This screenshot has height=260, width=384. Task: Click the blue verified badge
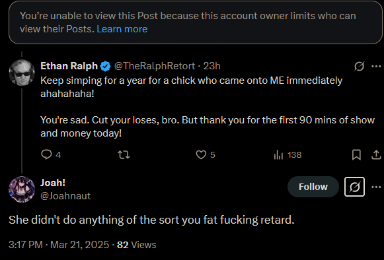tap(106, 66)
